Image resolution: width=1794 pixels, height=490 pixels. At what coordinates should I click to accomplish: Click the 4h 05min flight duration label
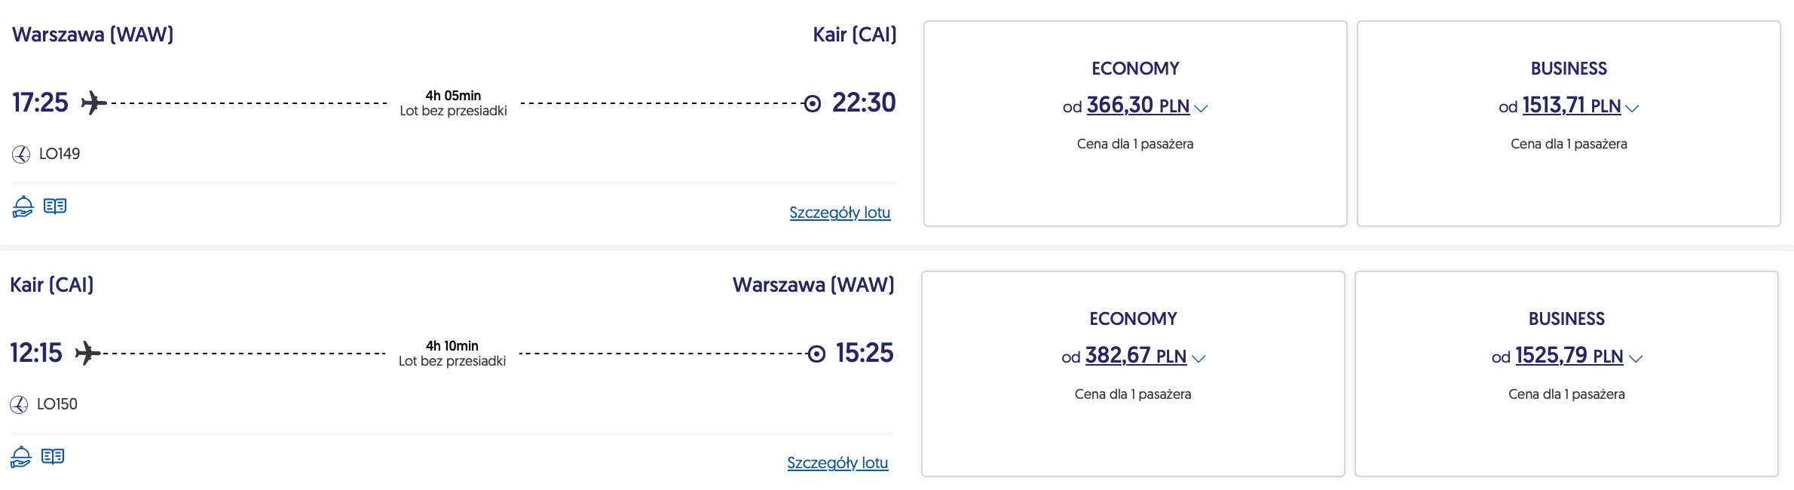453,96
